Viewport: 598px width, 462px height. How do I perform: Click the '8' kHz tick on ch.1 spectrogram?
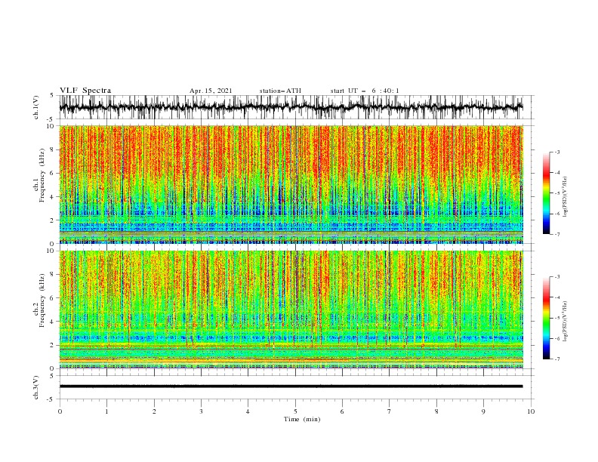tap(53, 149)
